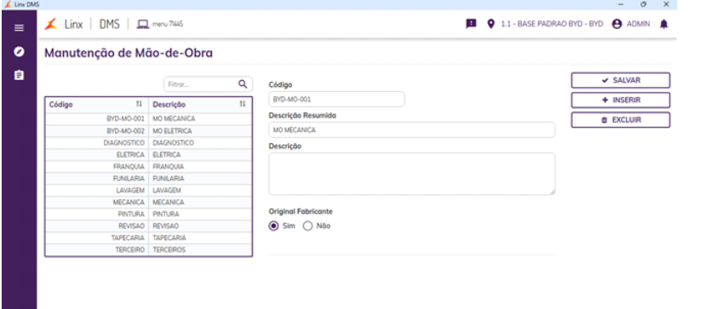Click the search magnifier in filter box
706x309 pixels.
(243, 84)
